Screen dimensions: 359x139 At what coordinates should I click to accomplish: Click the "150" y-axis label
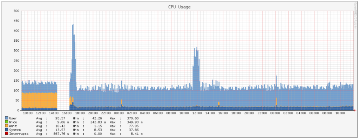click(x=17, y=81)
